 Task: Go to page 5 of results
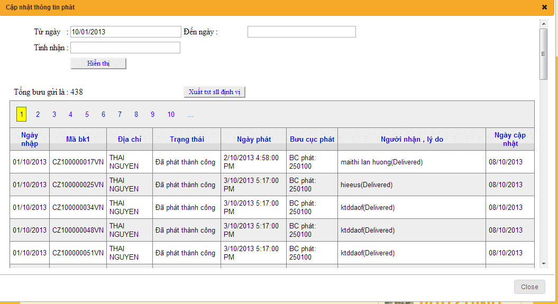[87, 115]
